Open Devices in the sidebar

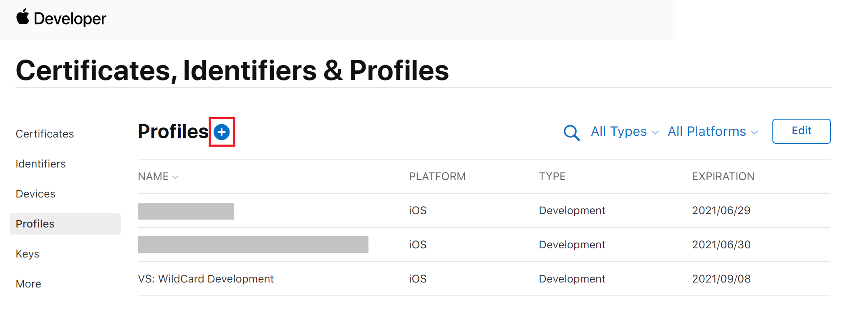tap(35, 194)
